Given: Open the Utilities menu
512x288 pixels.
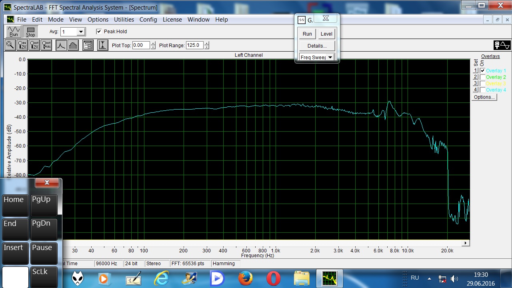Looking at the screenshot, I should (x=124, y=20).
